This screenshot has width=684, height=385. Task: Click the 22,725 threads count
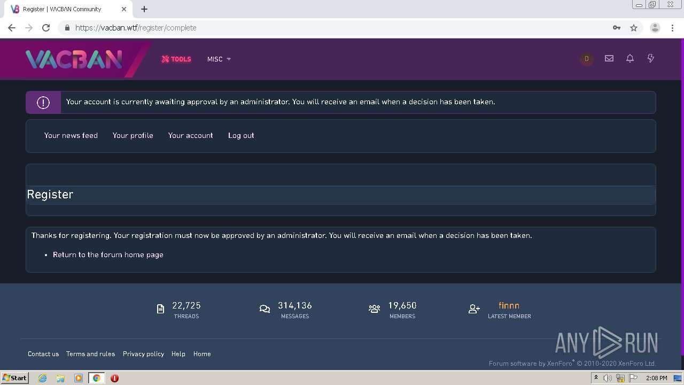click(x=186, y=305)
